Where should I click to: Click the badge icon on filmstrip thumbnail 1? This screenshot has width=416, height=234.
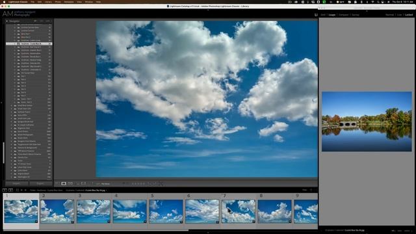click(36, 222)
